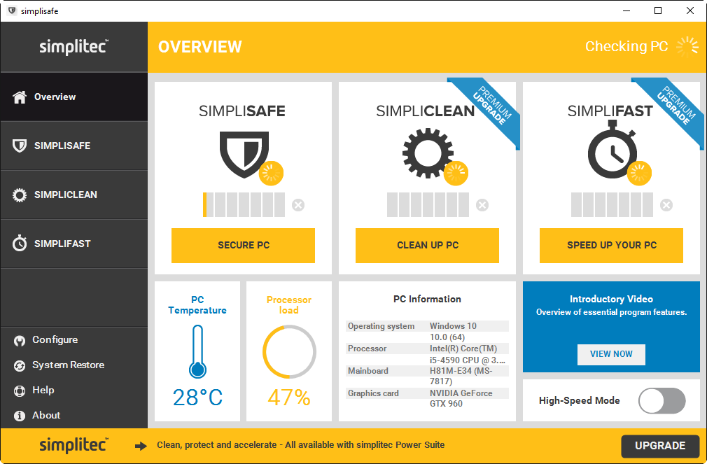The height and width of the screenshot is (464, 707).
Task: Click the simplitec logo in bottom banner
Action: click(74, 445)
